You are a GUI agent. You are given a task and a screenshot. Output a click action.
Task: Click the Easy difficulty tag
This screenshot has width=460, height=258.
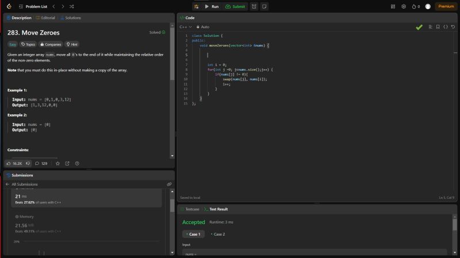13,44
